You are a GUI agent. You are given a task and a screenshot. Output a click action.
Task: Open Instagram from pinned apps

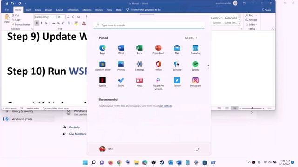(196, 82)
